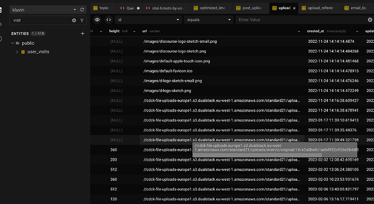Switch to the upload_references tab
374x204 pixels.
320,8
